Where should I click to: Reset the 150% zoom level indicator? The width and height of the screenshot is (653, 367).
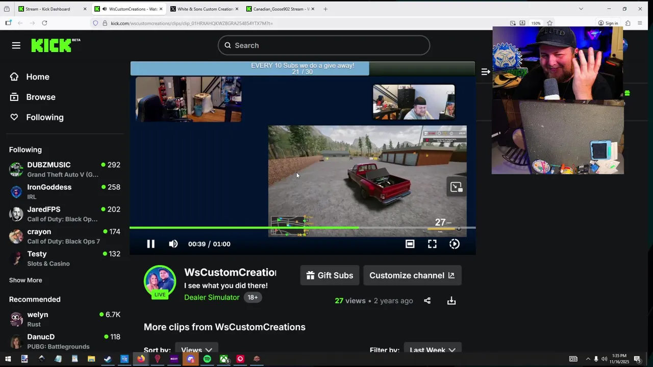pyautogui.click(x=536, y=23)
